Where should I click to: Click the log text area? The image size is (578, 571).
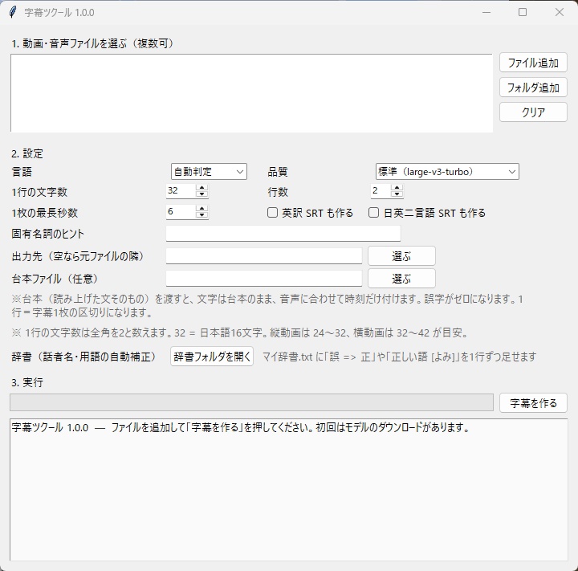click(289, 490)
